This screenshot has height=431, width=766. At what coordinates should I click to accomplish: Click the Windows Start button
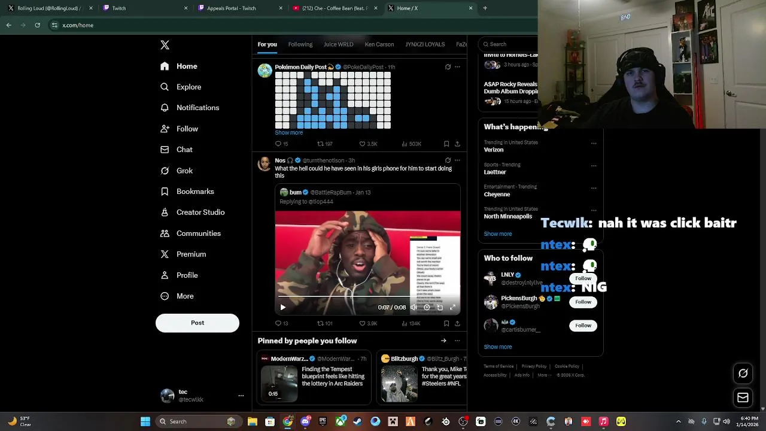tap(145, 421)
